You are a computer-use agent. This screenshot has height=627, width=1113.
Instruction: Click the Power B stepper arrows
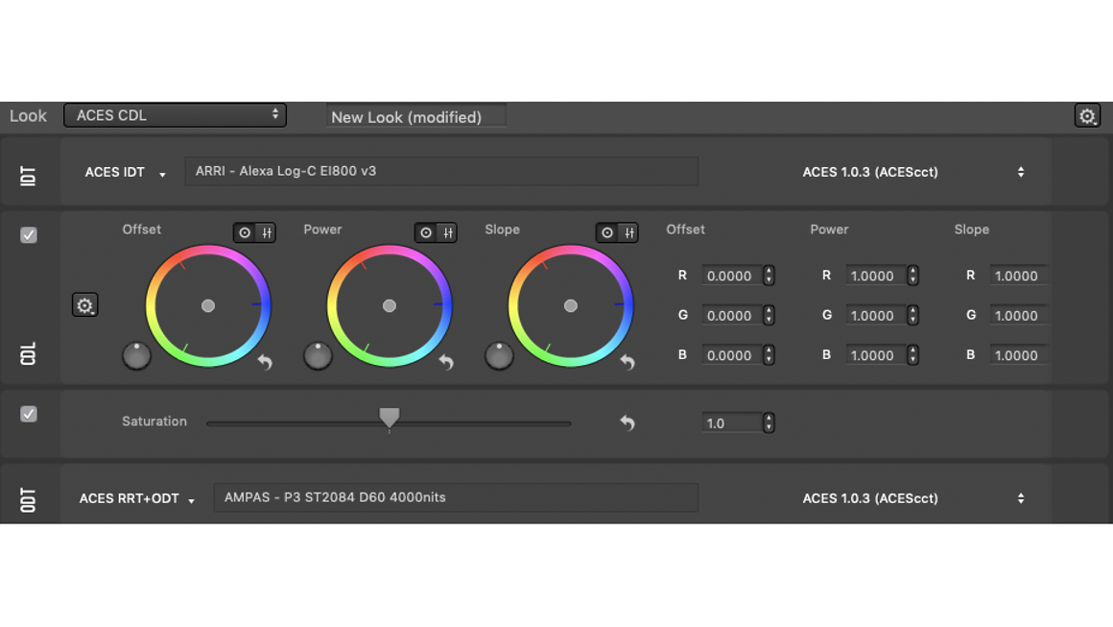pyautogui.click(x=912, y=355)
